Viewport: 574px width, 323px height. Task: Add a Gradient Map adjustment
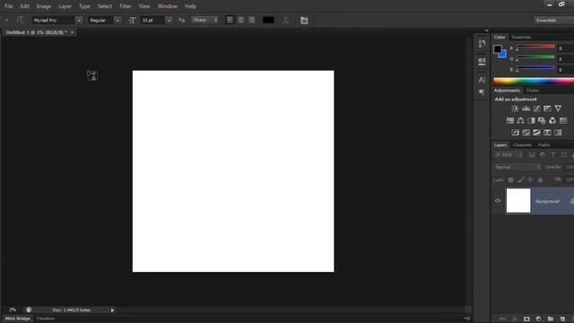(x=558, y=132)
